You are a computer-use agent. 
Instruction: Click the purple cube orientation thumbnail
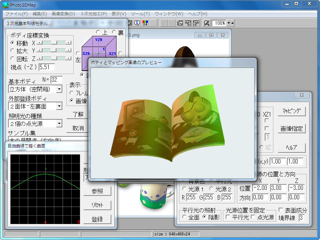pos(99,53)
